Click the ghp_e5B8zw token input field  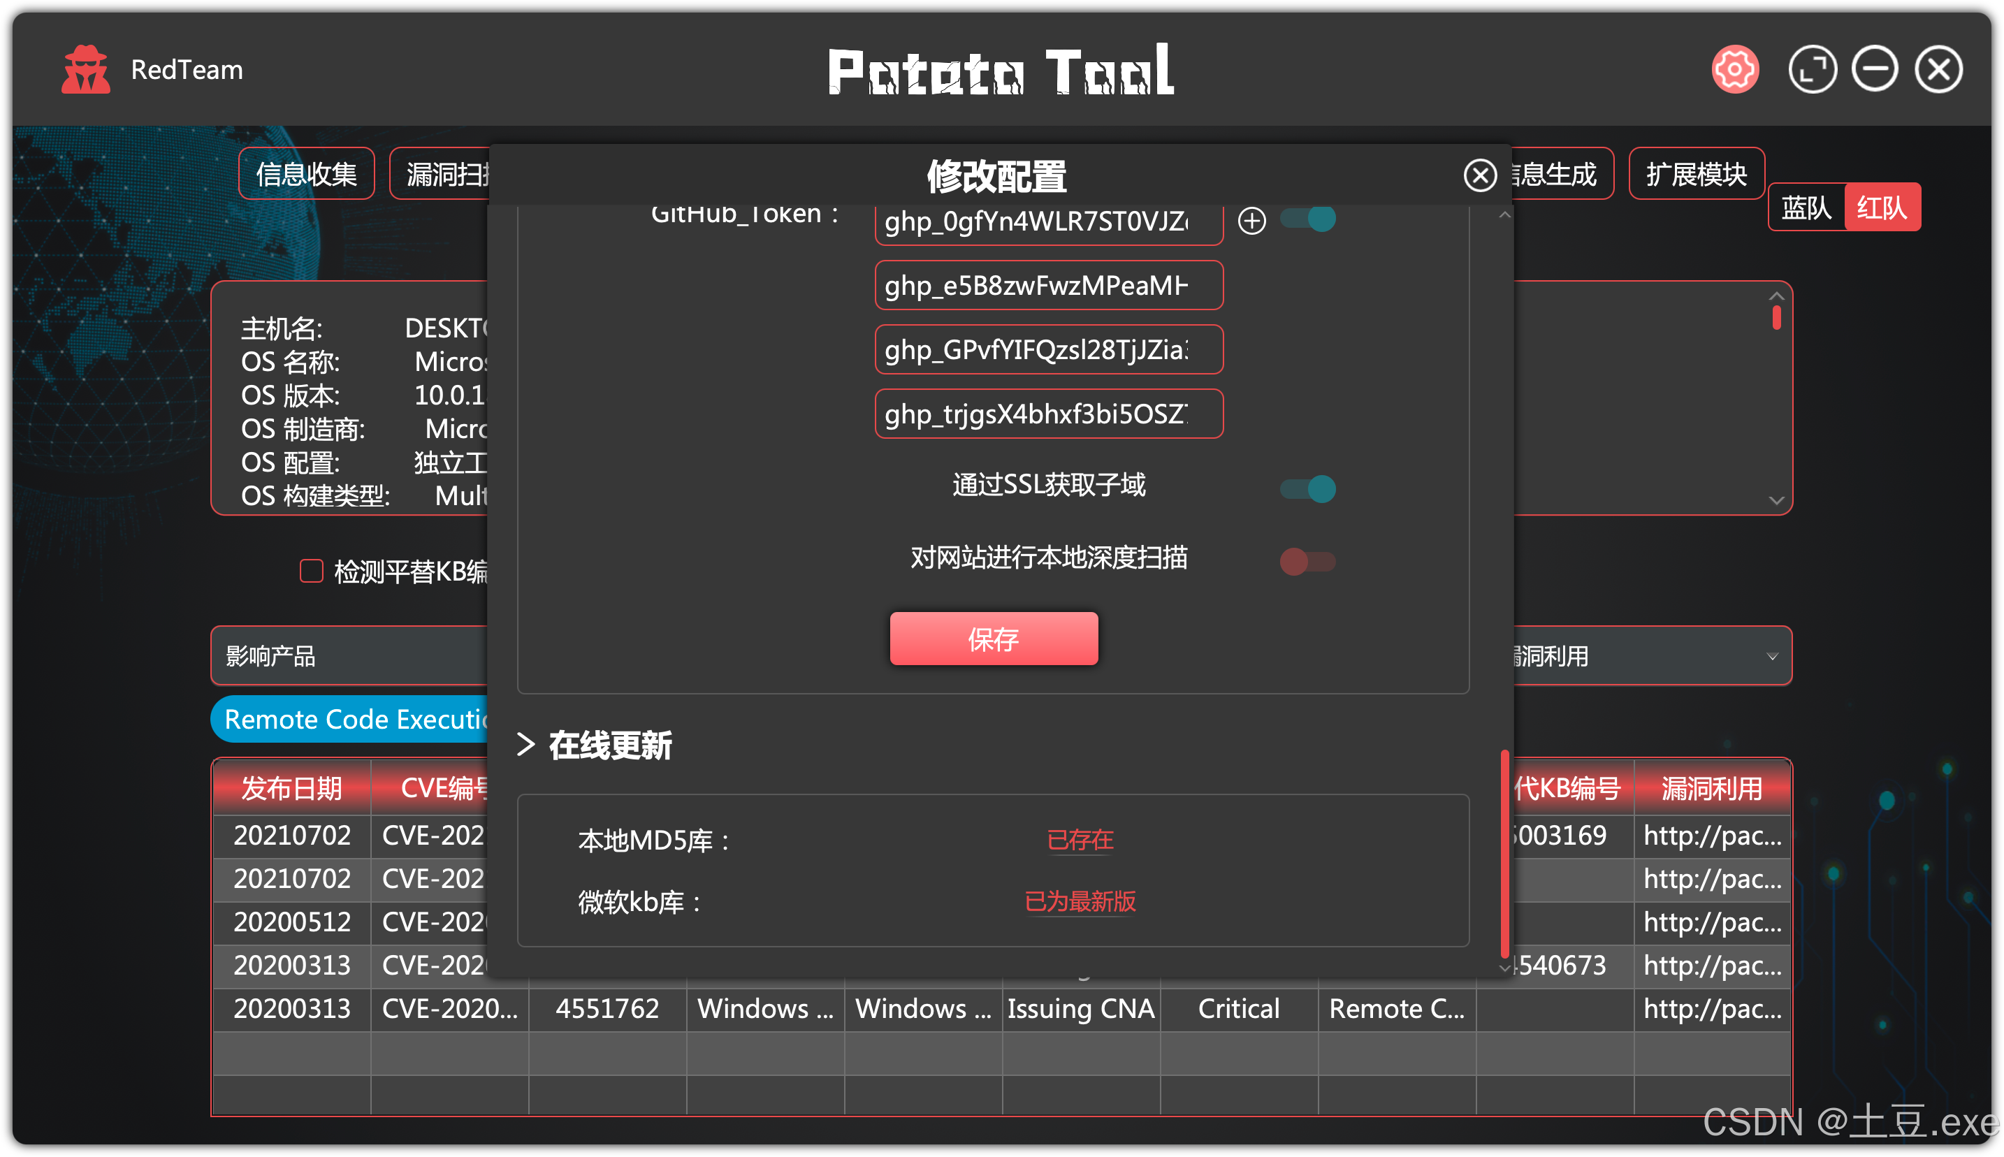coord(1048,285)
